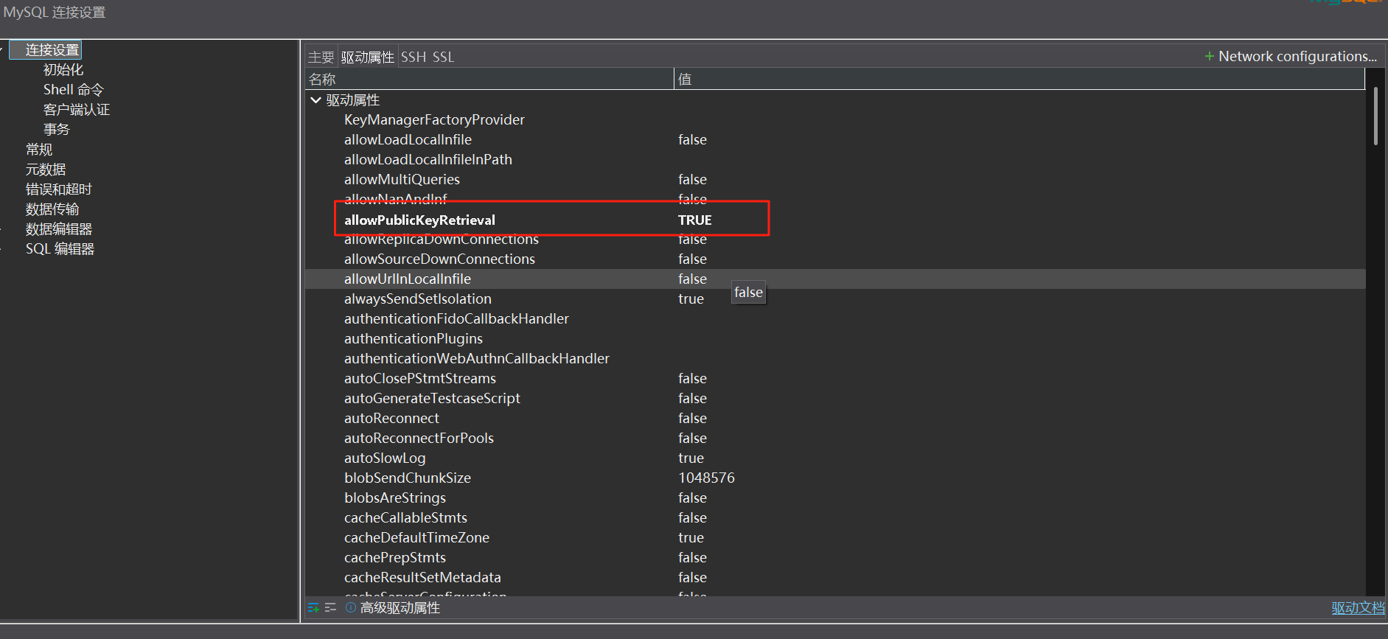Click the remove user property icon
The width and height of the screenshot is (1388, 639).
pos(330,608)
